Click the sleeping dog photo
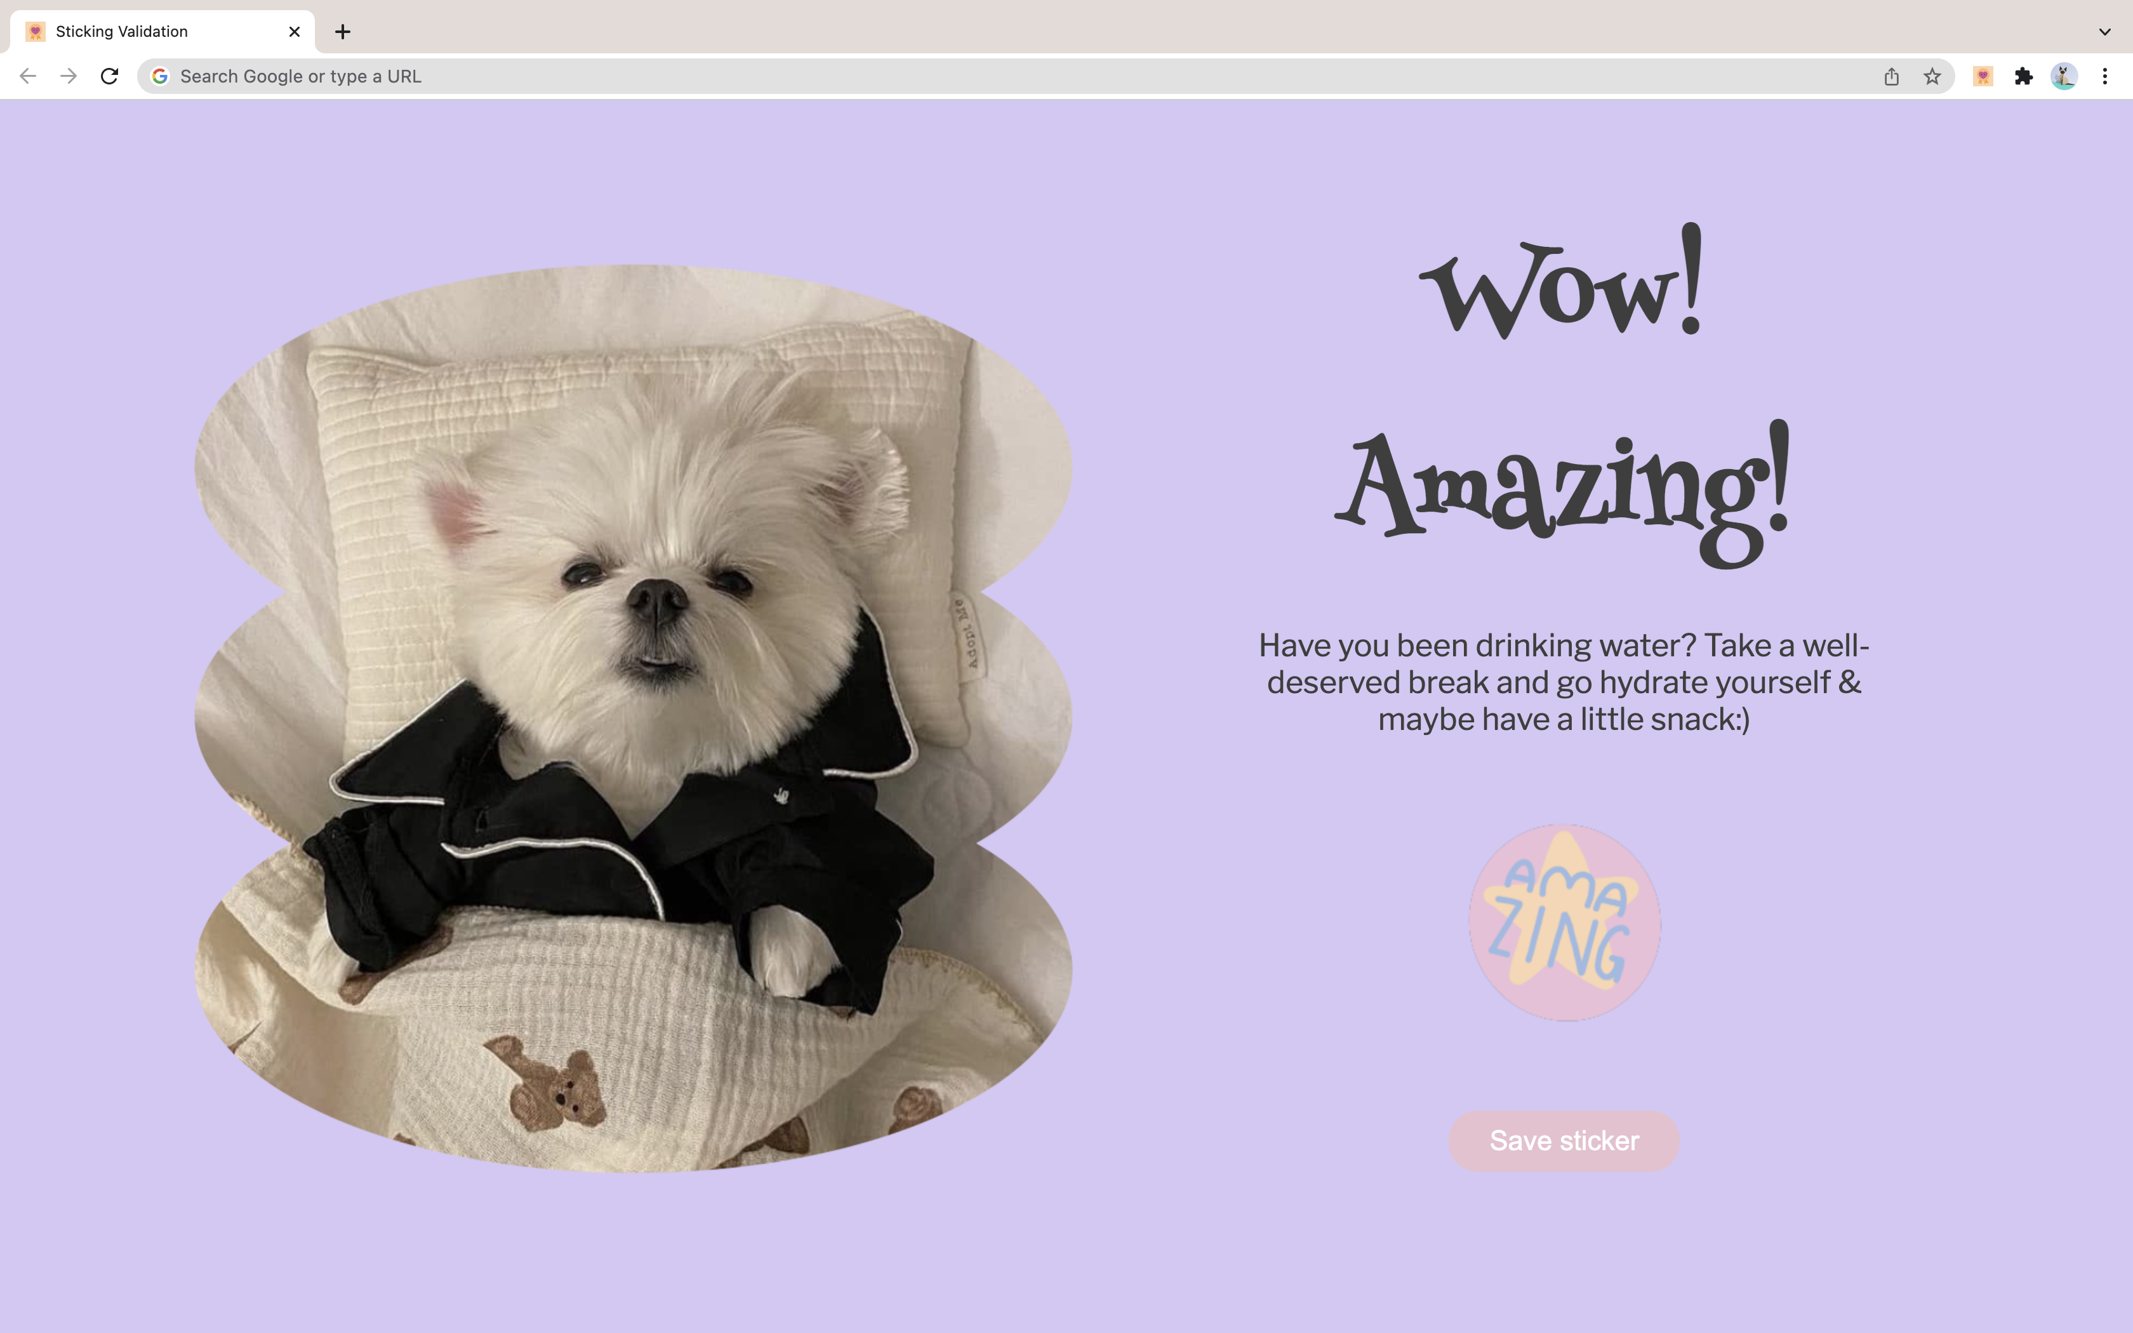Image resolution: width=2133 pixels, height=1333 pixels. pyautogui.click(x=633, y=719)
